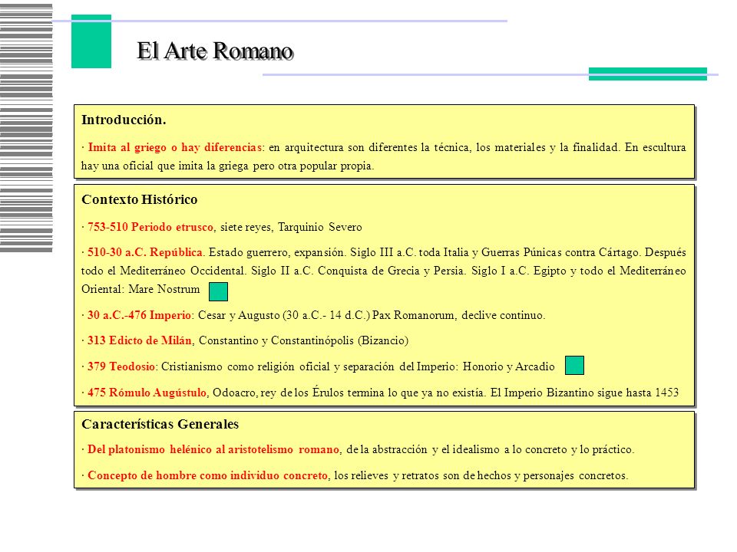Click the slide title El Arte Romano
Viewport: 737px width, 552px height.
pos(215,51)
